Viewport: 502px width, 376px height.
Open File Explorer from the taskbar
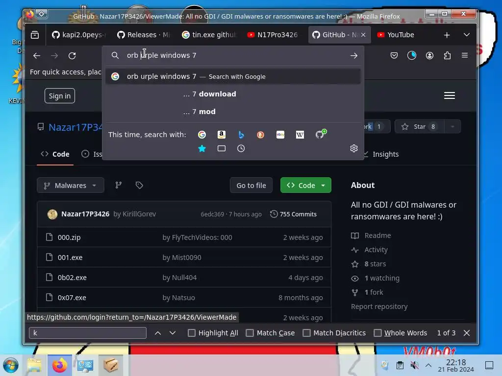click(34, 365)
